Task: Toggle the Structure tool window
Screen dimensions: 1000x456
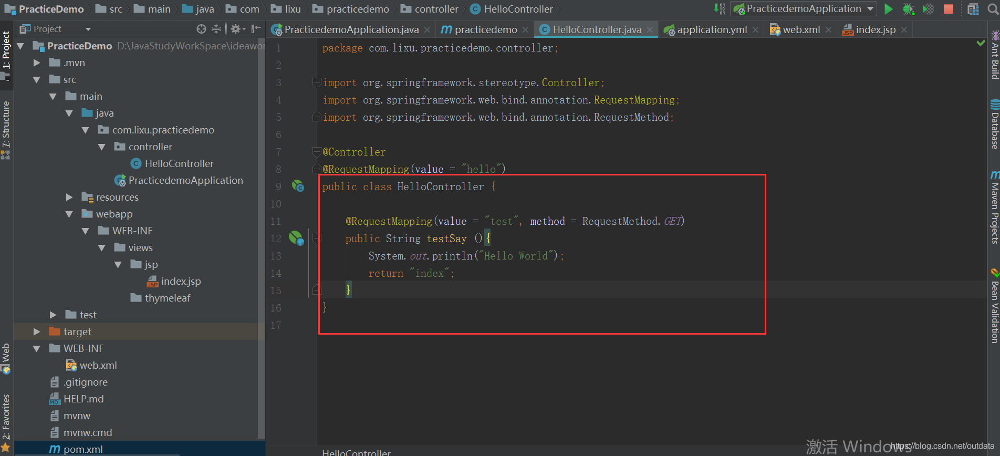Action: (6, 130)
